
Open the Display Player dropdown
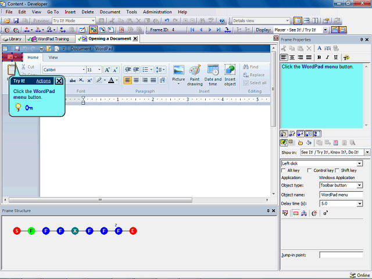[325, 30]
